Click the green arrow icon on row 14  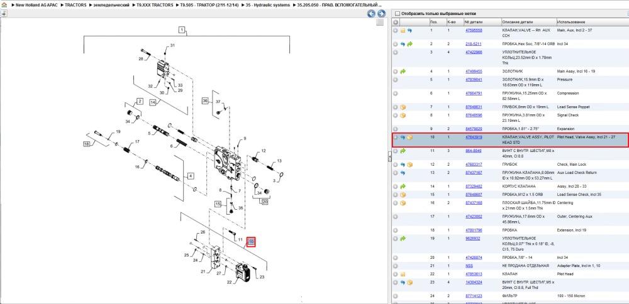403,187
